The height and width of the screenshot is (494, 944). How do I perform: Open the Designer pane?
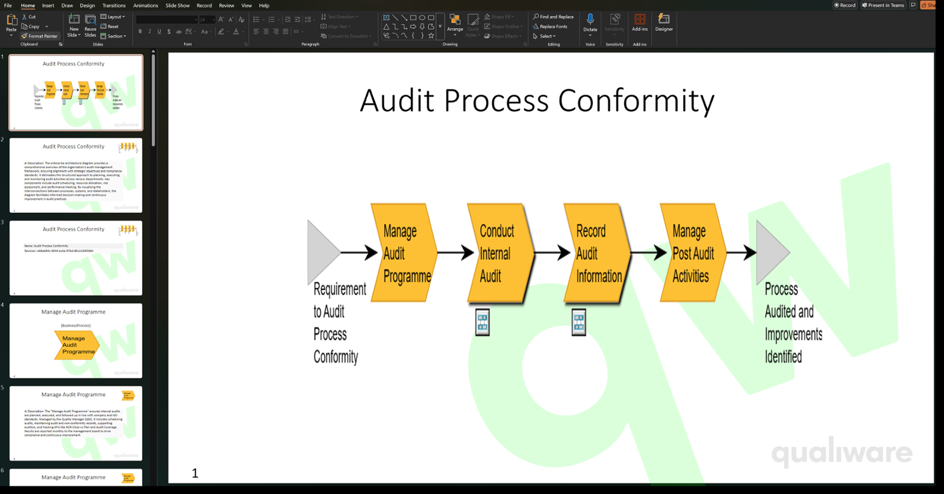[x=664, y=24]
